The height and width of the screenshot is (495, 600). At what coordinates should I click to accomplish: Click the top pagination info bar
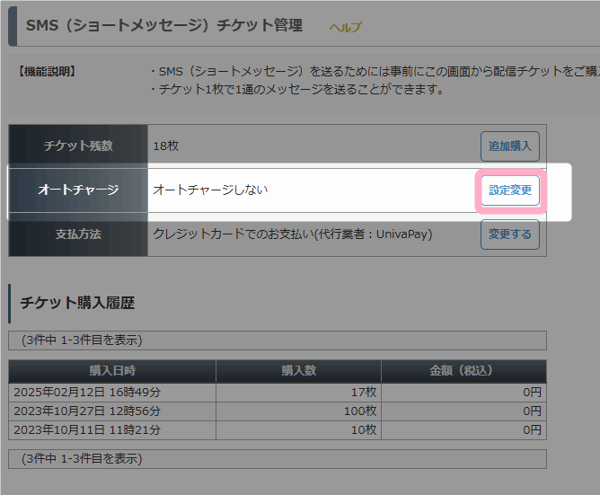point(278,340)
